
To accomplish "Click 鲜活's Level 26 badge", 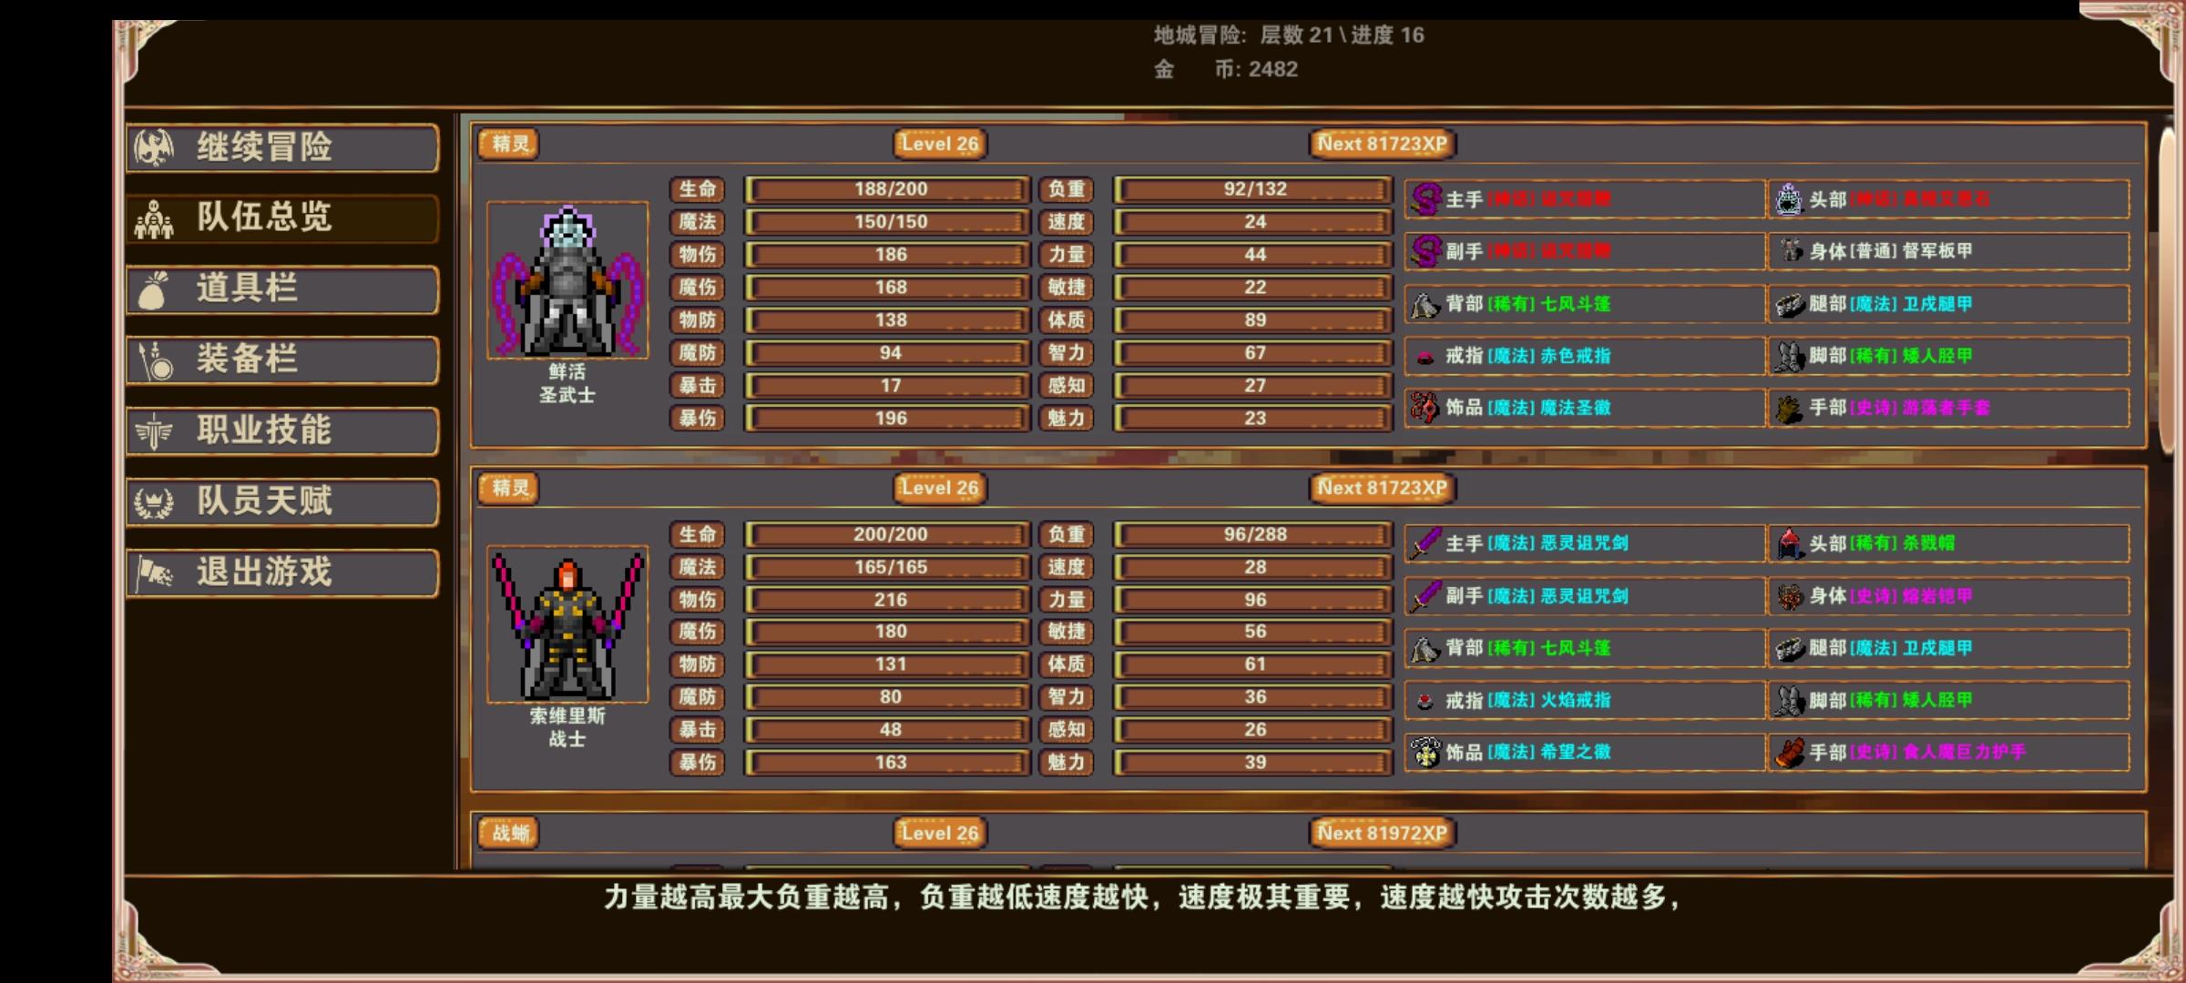I will pyautogui.click(x=940, y=144).
